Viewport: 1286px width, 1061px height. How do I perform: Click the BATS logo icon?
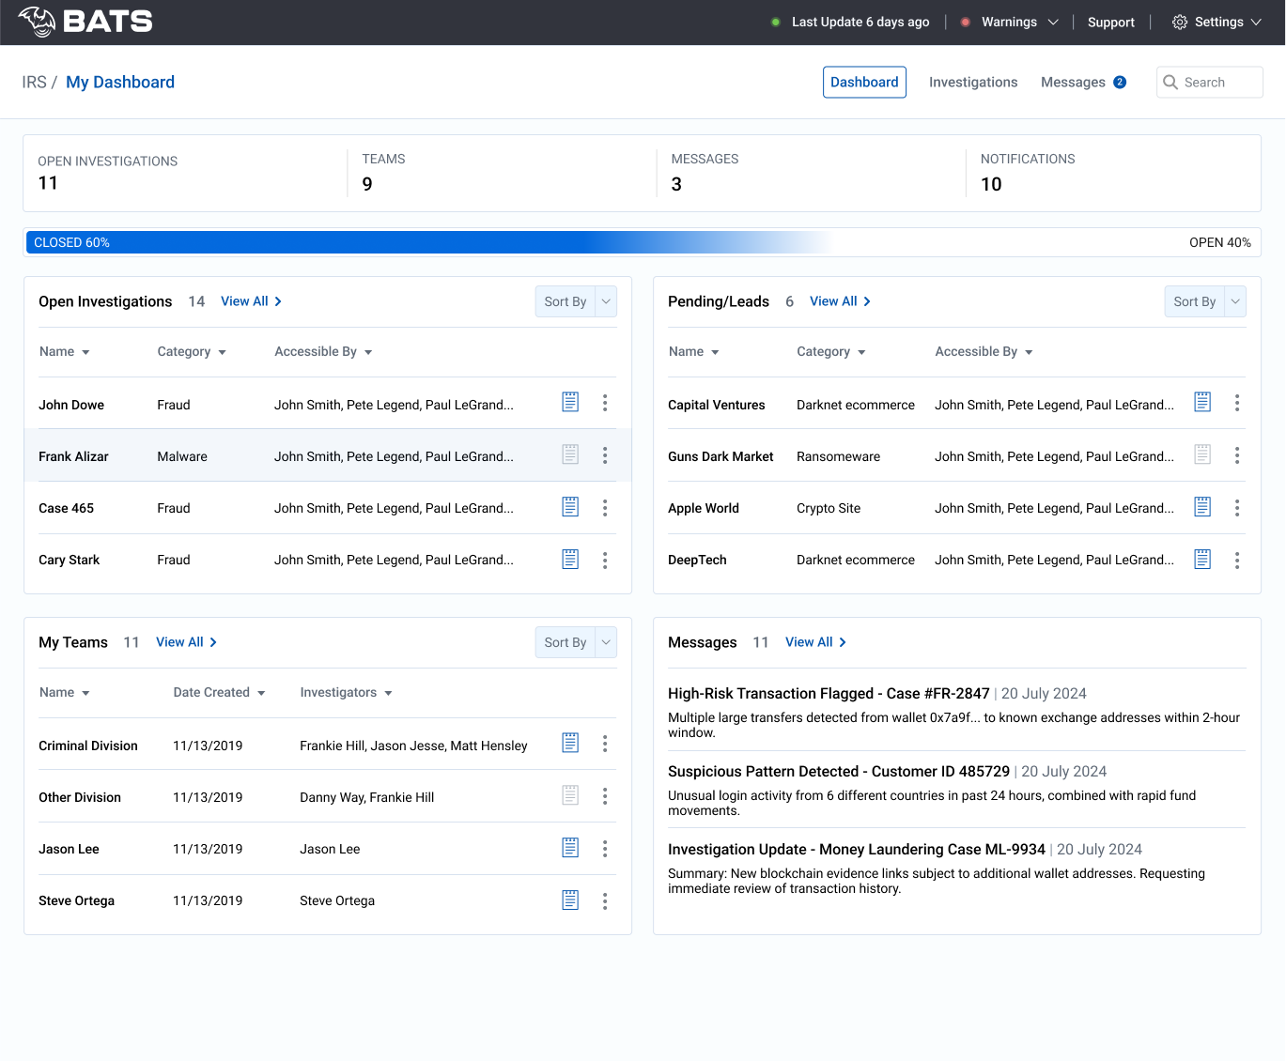pyautogui.click(x=38, y=22)
